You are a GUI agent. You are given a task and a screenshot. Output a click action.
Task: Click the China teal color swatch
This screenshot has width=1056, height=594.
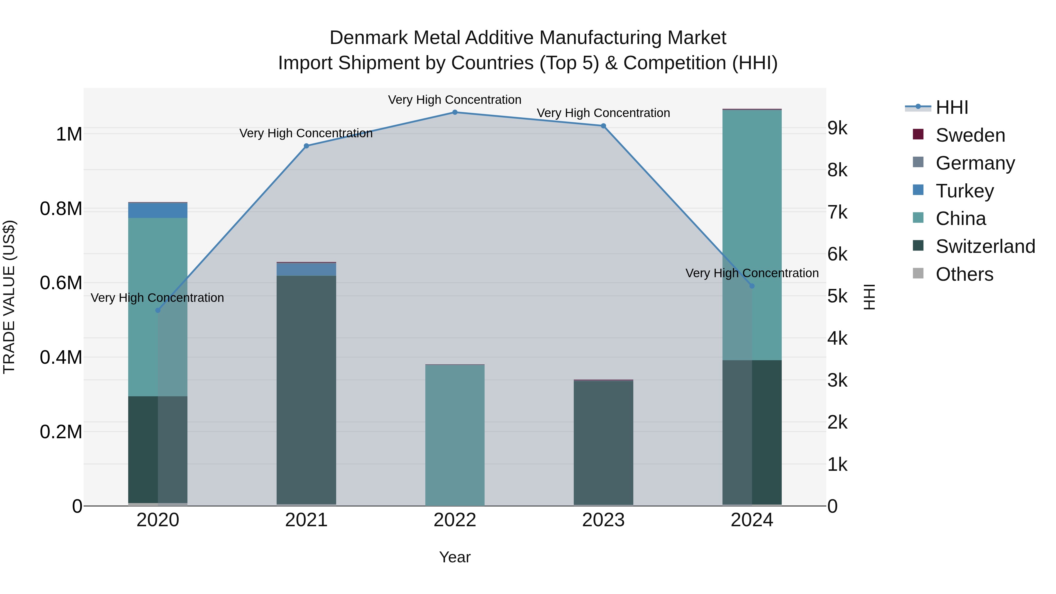(x=918, y=218)
